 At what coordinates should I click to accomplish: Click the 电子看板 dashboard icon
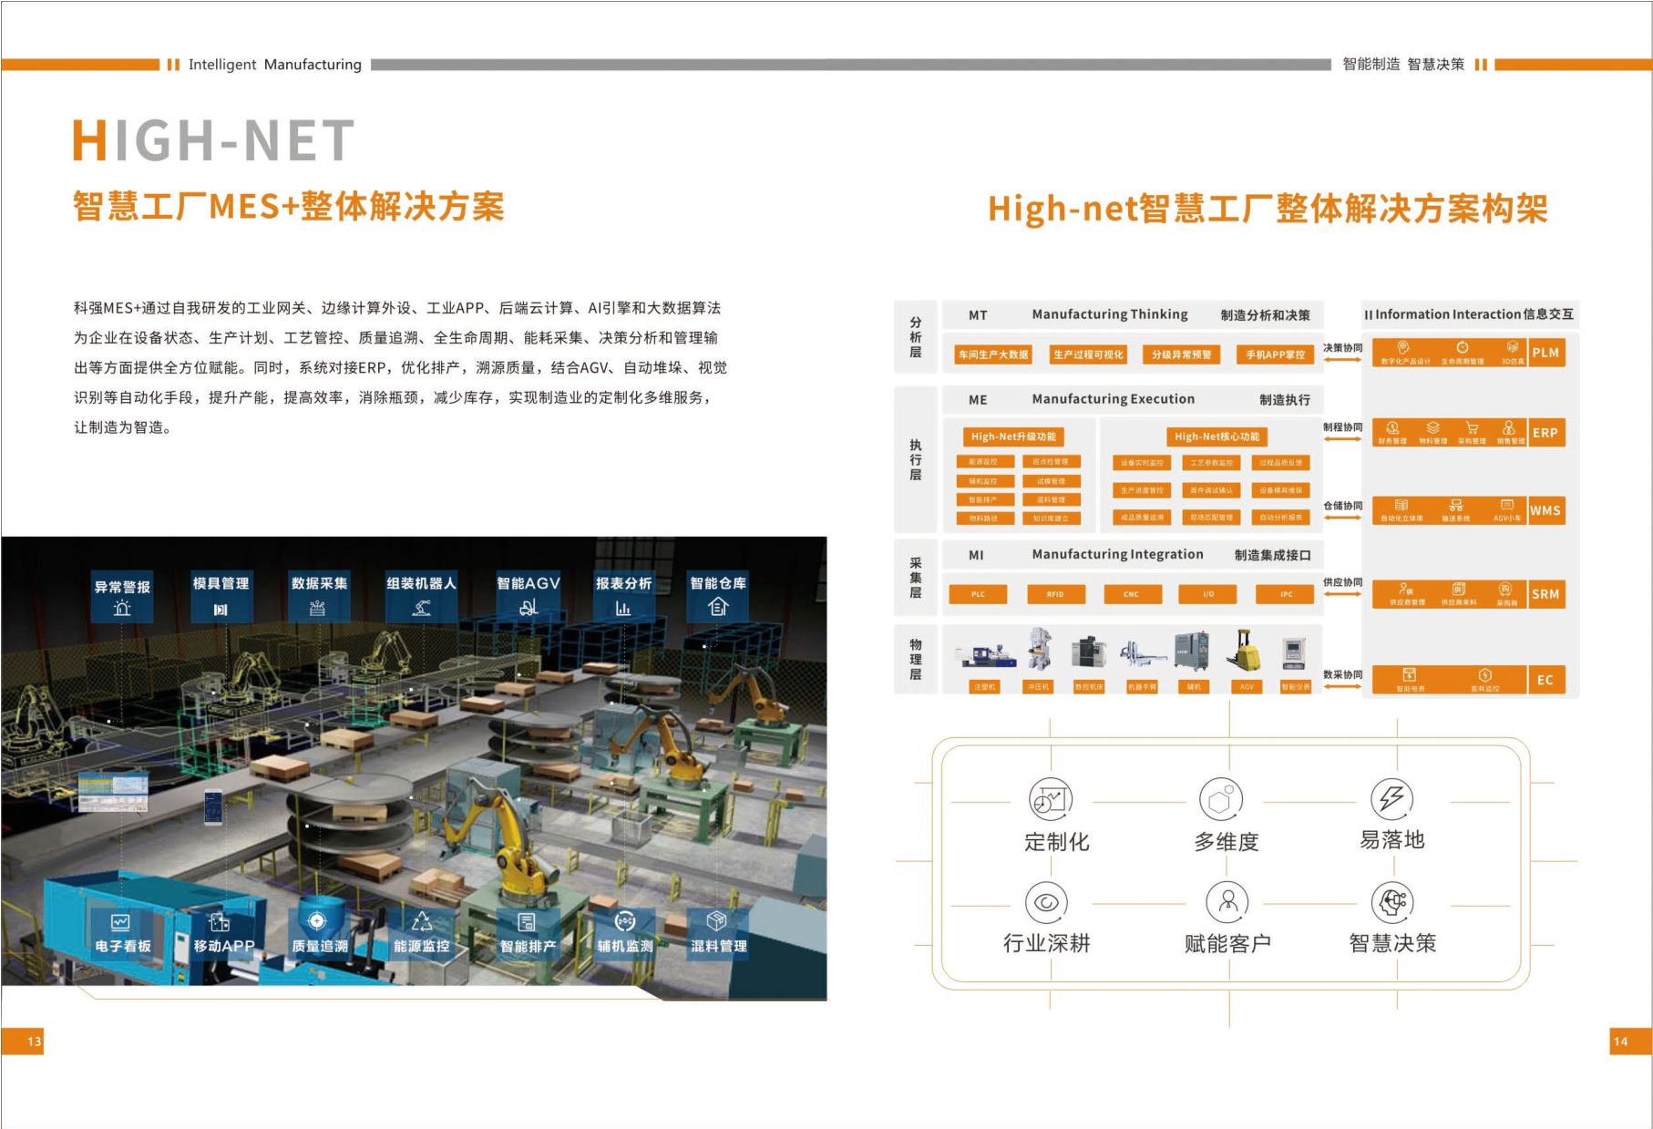coord(121,922)
